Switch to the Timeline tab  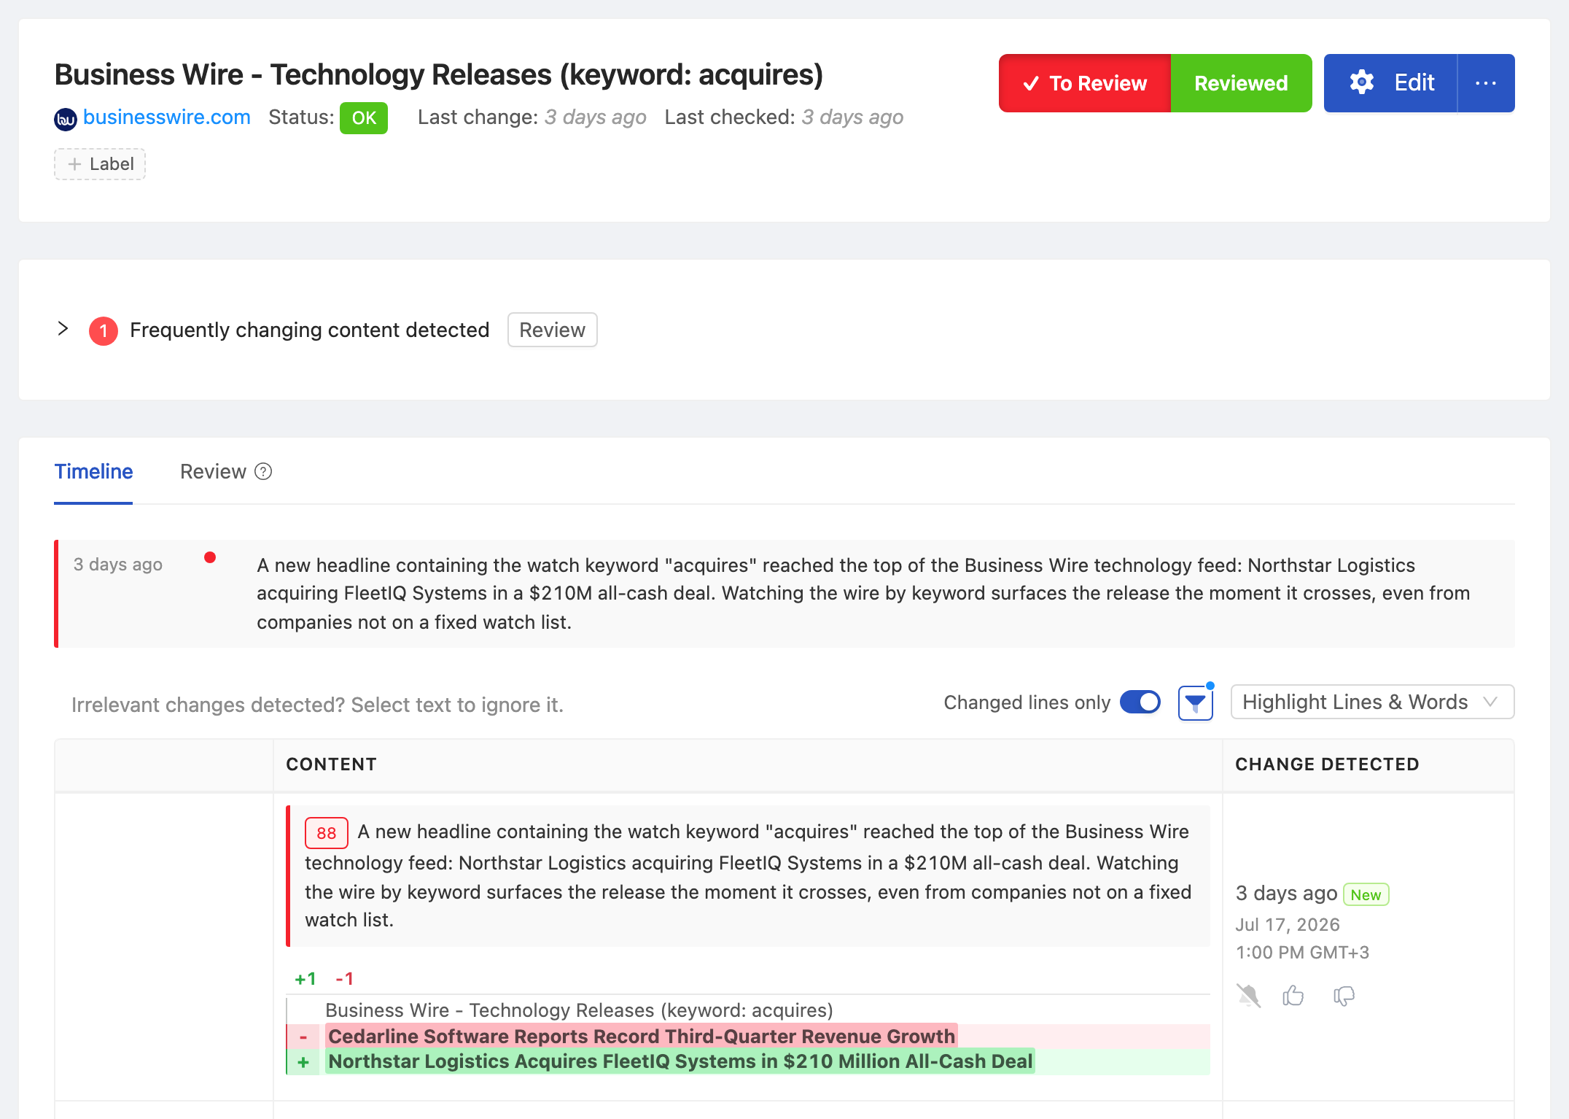[x=93, y=472]
